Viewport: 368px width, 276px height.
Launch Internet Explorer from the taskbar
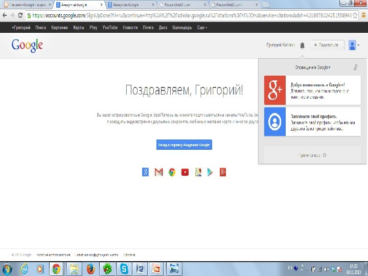[24, 269]
